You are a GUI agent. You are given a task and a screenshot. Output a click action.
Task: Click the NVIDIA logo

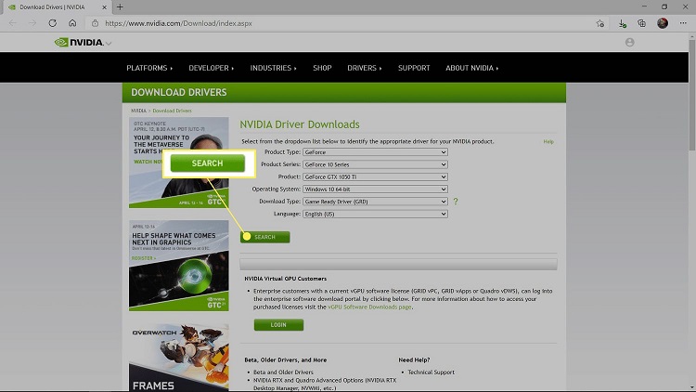pos(79,42)
